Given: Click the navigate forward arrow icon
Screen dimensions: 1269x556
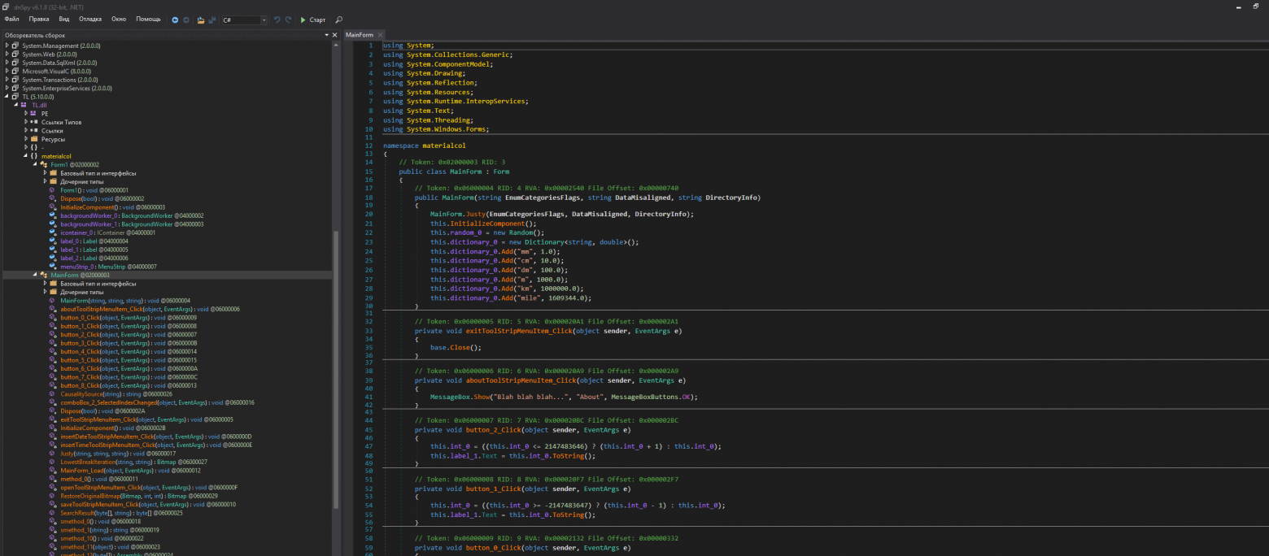Looking at the screenshot, I should tap(186, 20).
